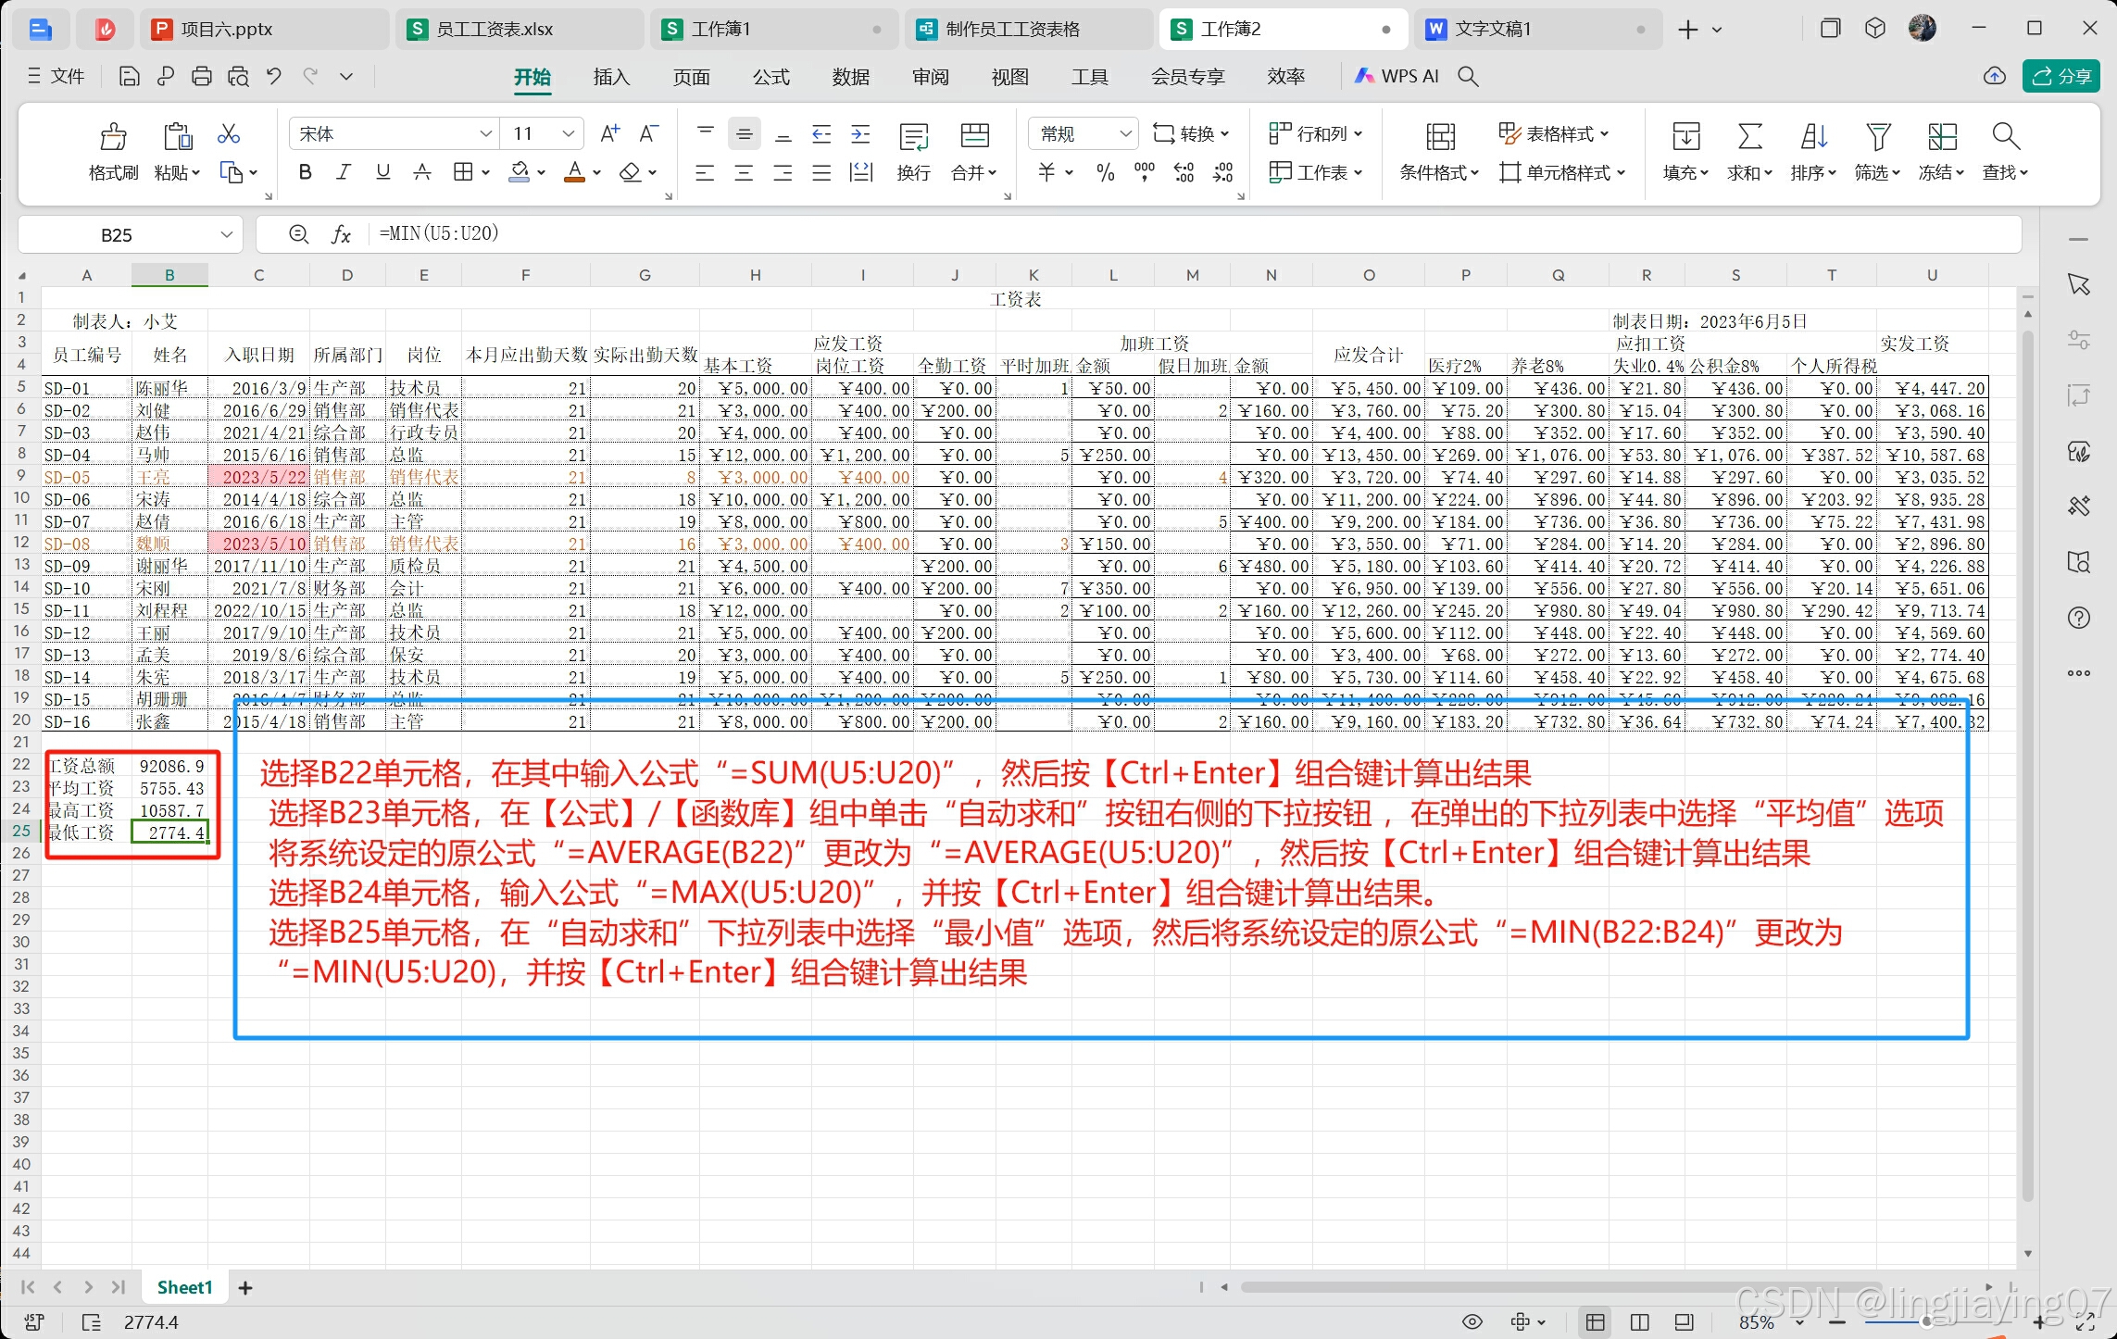Screen dimensions: 2117x1339
Task: Click the Freeze panes (冻结) icon
Action: [x=1941, y=137]
